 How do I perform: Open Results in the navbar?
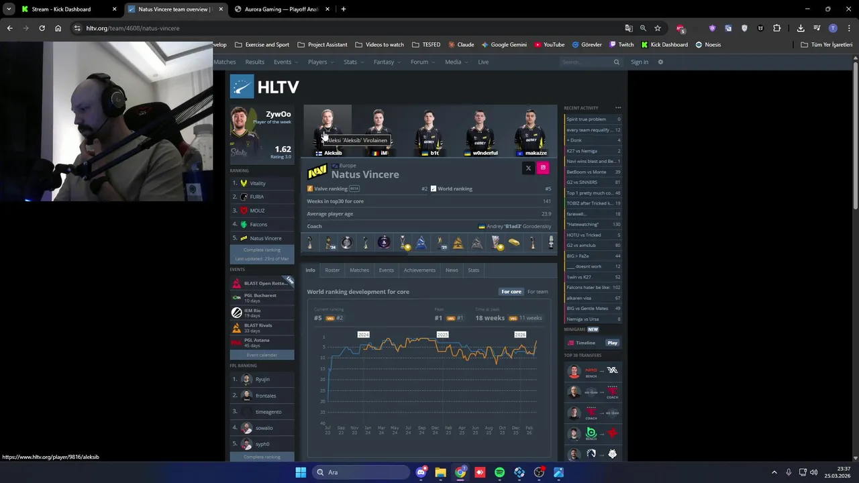tap(254, 62)
